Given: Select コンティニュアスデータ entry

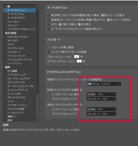Looking at the screenshot, I should tap(17, 90).
